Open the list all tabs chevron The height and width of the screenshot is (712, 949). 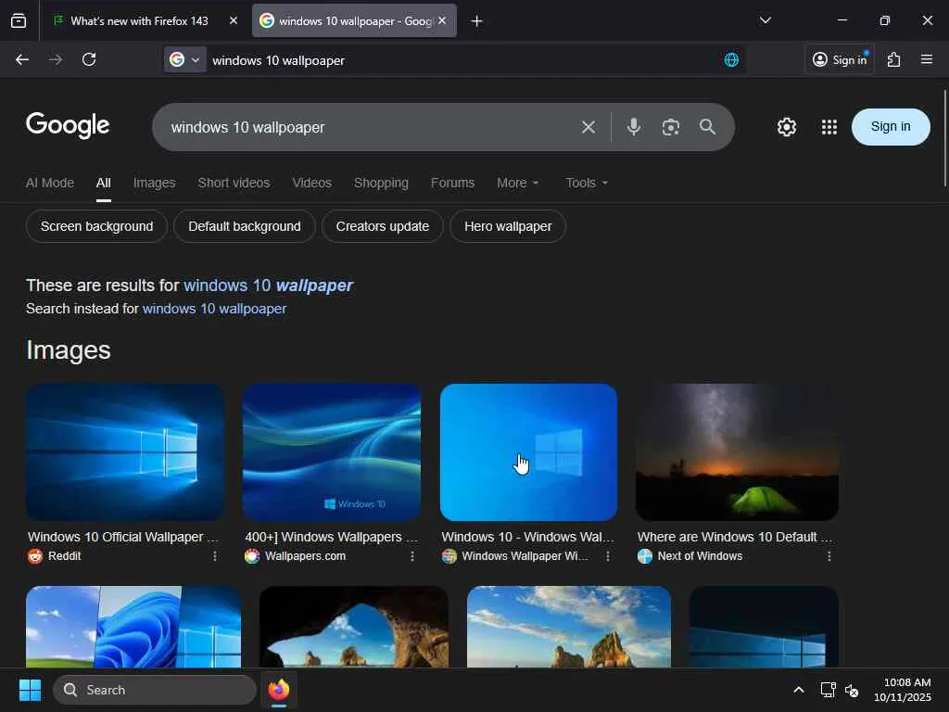point(765,20)
